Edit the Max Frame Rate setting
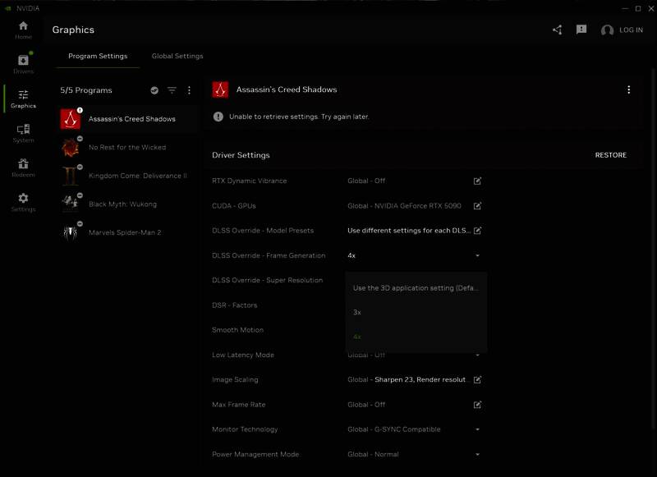Screen dimensions: 657x477 tap(477, 405)
